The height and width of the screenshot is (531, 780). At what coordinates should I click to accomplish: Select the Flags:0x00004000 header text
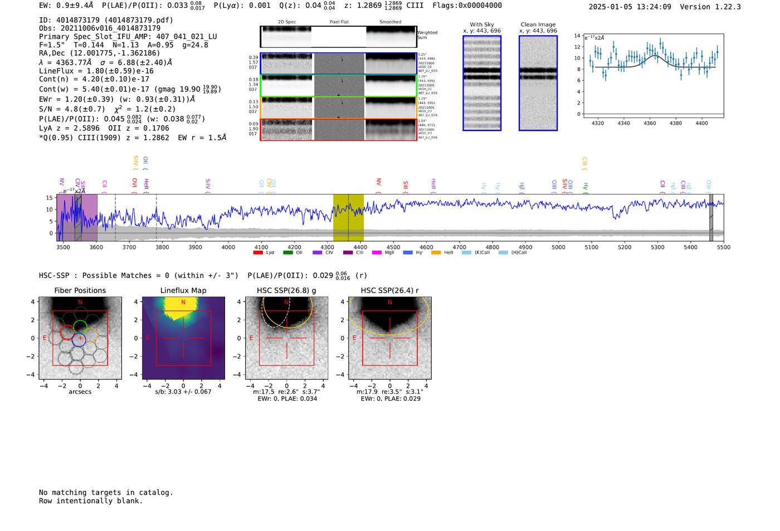(467, 6)
